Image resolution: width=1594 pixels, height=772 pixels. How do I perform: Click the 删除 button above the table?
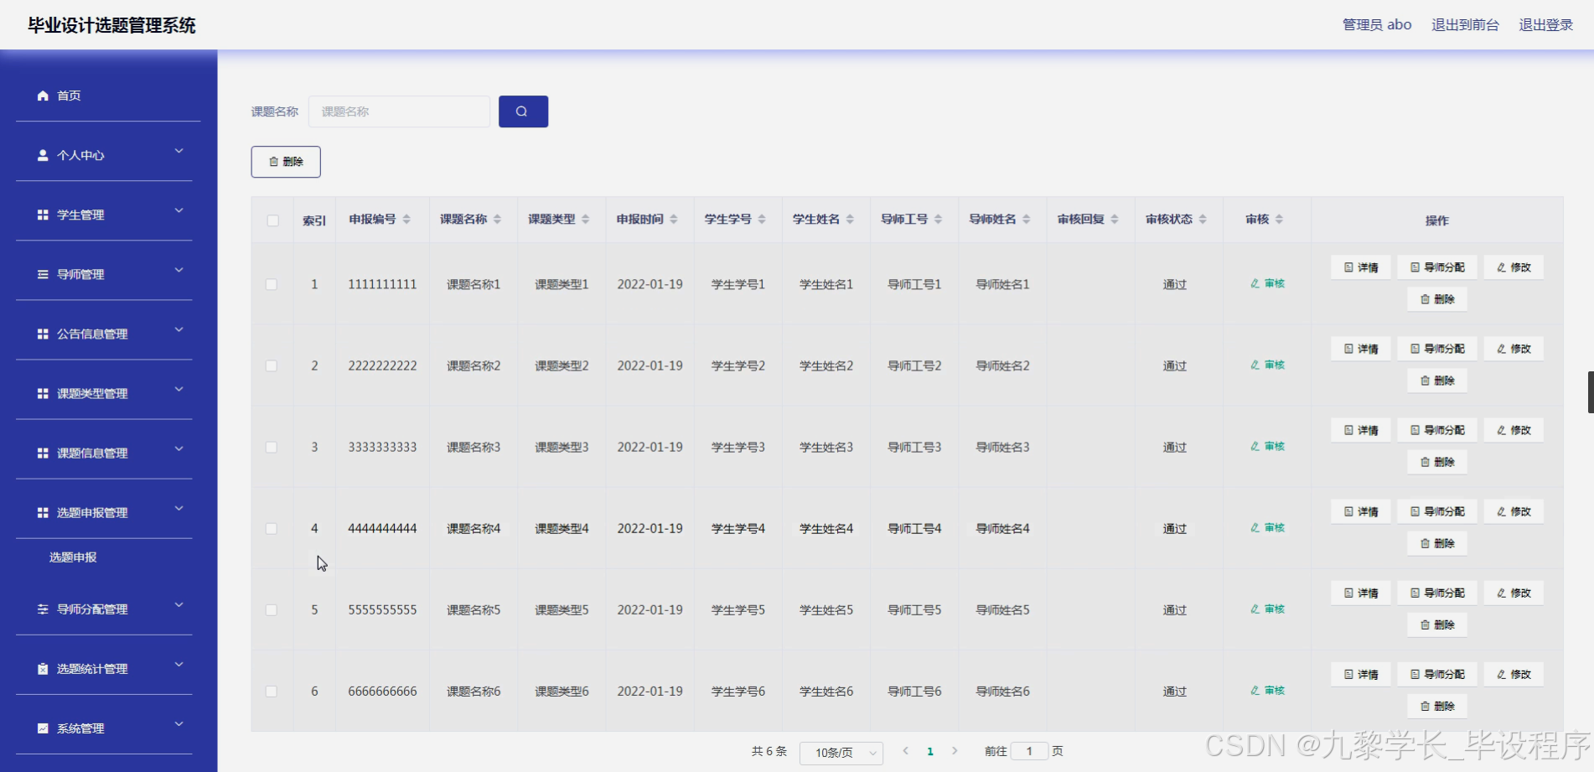(286, 162)
